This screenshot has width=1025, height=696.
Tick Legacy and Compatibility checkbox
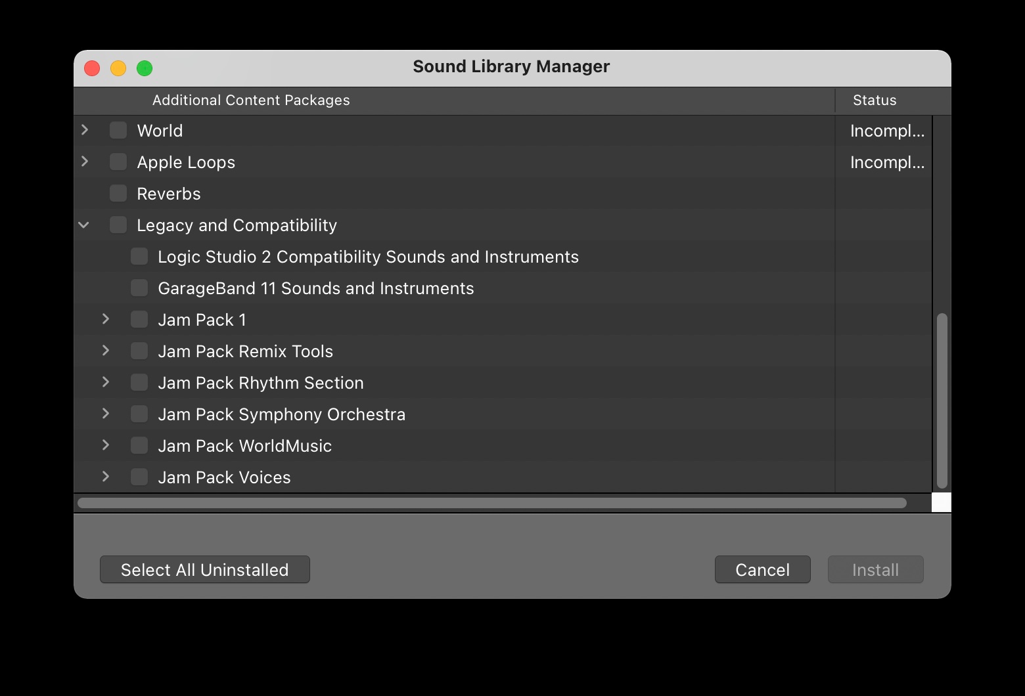click(118, 225)
